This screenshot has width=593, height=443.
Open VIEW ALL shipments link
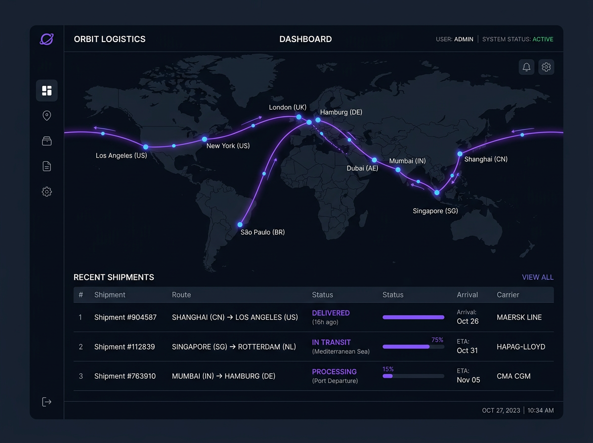coord(538,277)
